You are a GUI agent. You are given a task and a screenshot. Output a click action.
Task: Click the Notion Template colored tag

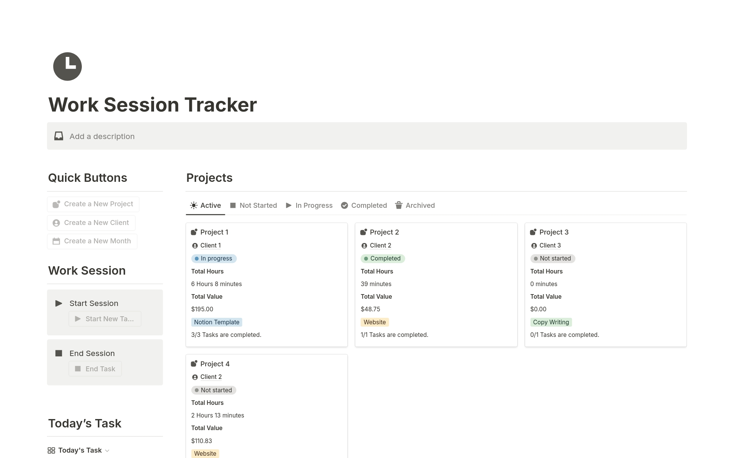point(217,322)
